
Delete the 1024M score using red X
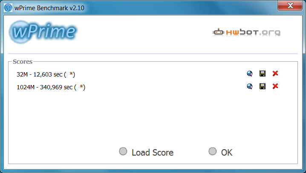[275, 86]
